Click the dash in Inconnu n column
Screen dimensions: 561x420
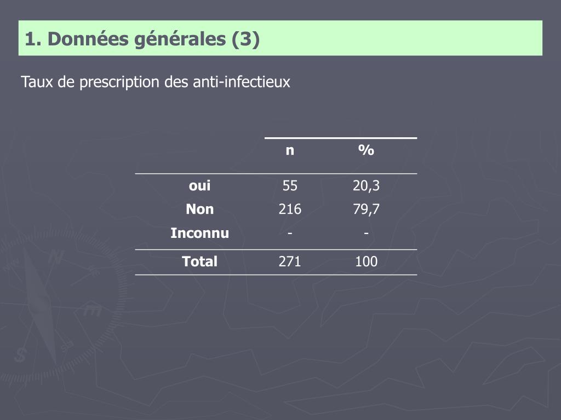click(x=290, y=233)
